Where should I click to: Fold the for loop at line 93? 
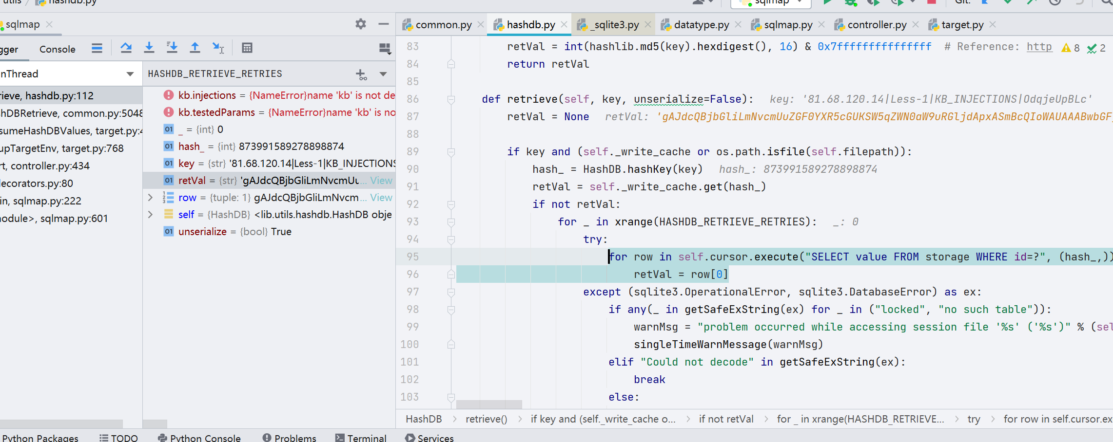[451, 222]
